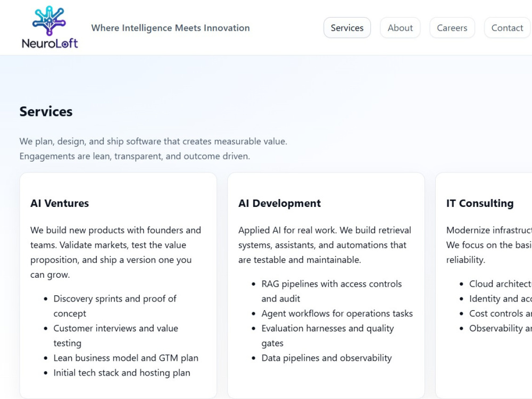Go to the About page

coord(400,28)
